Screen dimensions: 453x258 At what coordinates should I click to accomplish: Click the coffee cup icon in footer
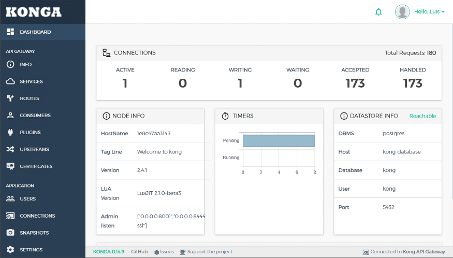[183, 252]
